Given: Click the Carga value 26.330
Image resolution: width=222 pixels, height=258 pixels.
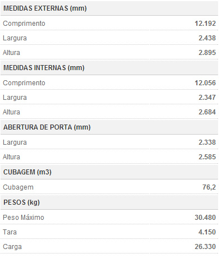Looking at the screenshot, I should (x=205, y=247).
